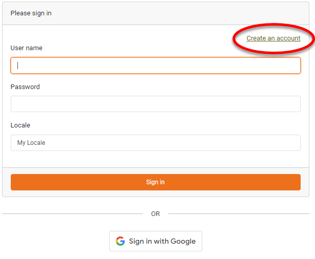Click the blinking text cursor in User name
The width and height of the screenshot is (315, 259).
point(18,66)
